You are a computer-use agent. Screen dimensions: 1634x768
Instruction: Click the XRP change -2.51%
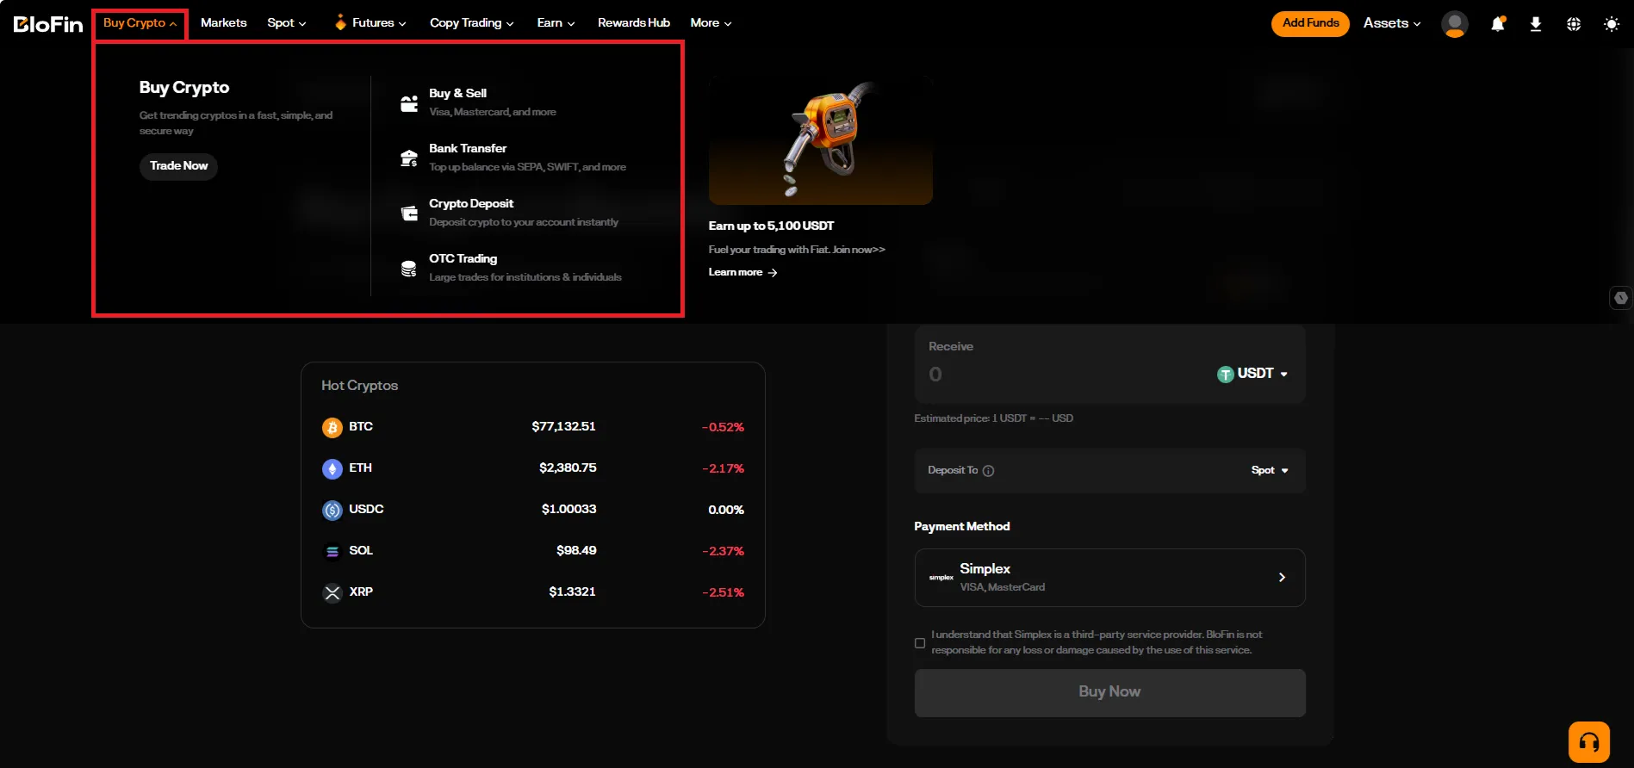(x=723, y=593)
